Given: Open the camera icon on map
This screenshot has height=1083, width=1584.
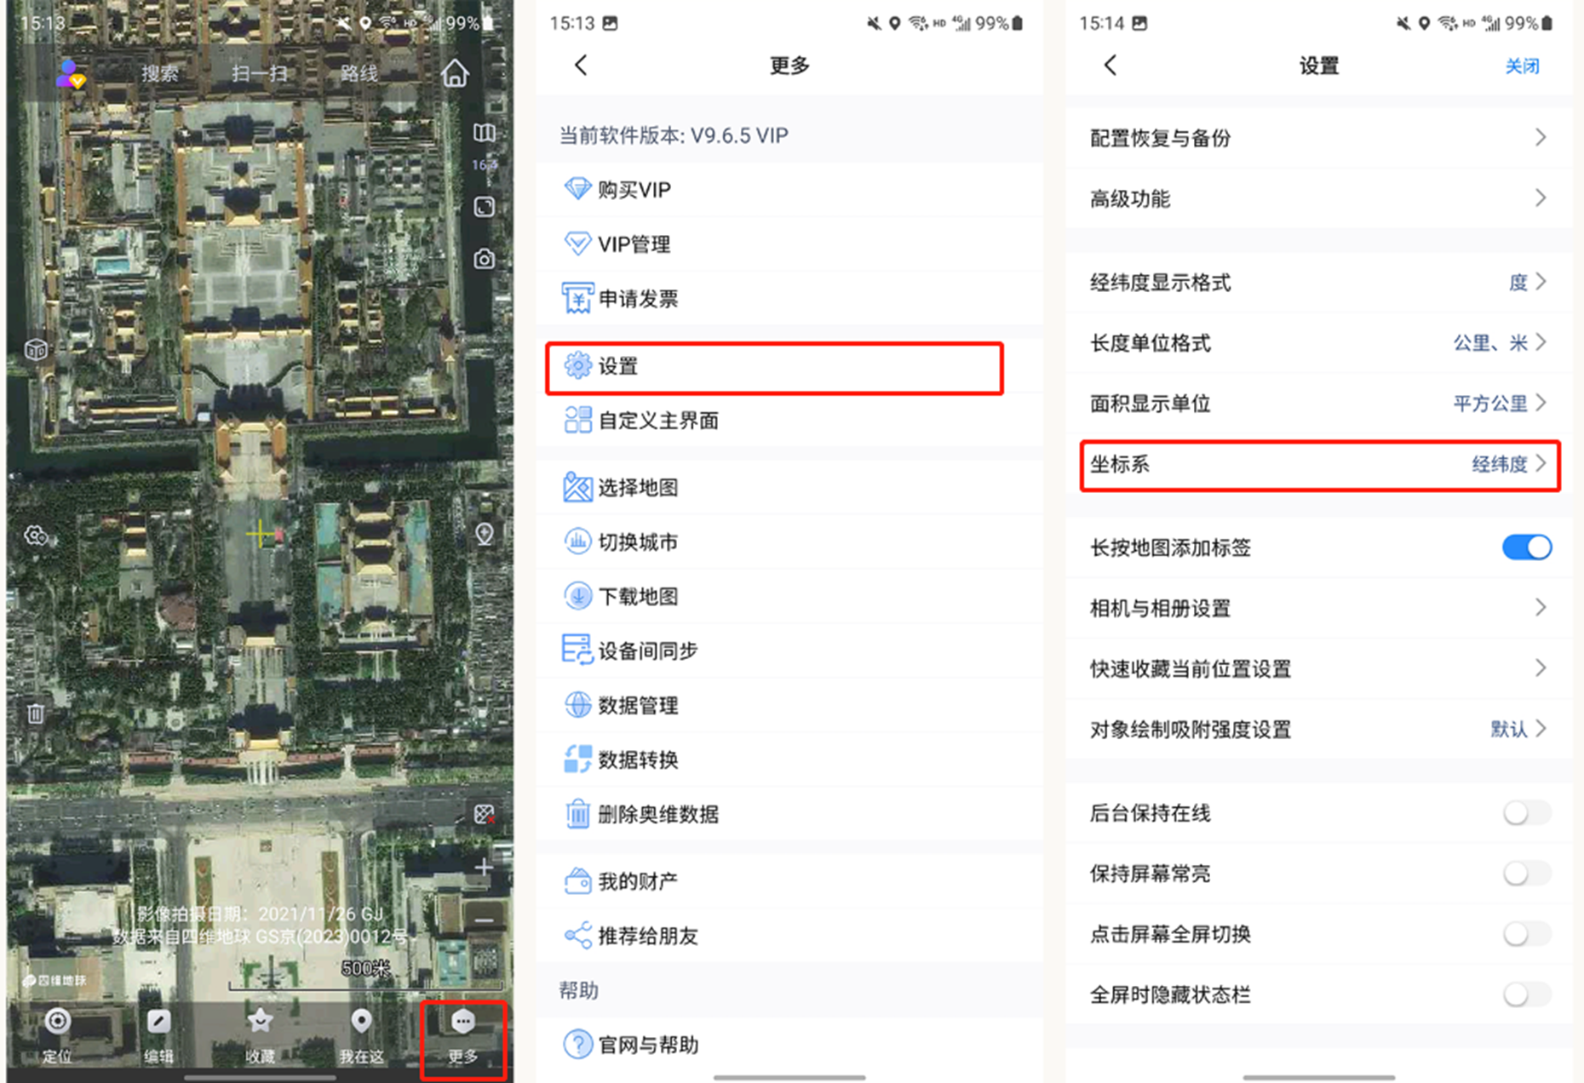Looking at the screenshot, I should click(x=484, y=259).
